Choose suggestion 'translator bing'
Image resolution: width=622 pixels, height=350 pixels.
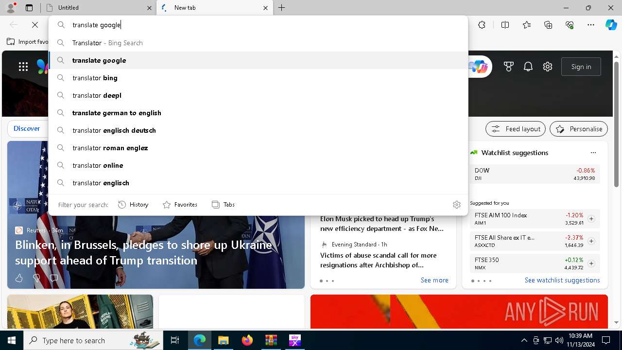[258, 78]
